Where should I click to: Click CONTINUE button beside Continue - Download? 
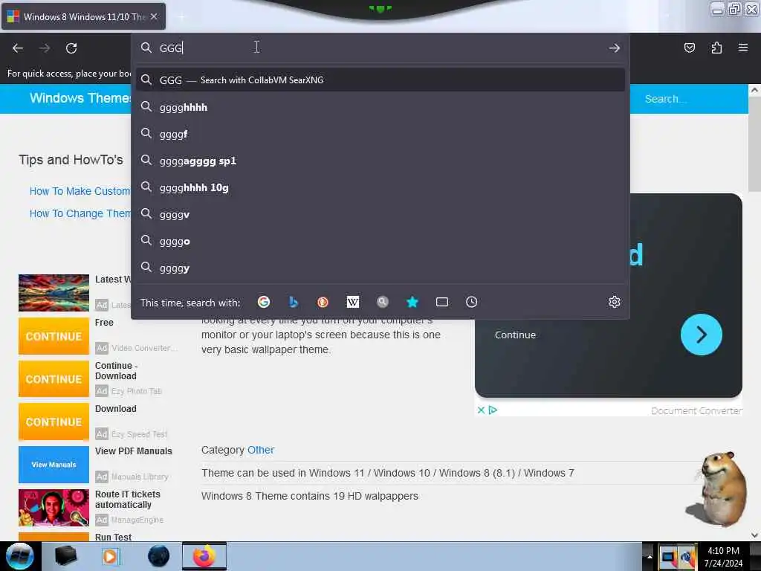click(54, 378)
